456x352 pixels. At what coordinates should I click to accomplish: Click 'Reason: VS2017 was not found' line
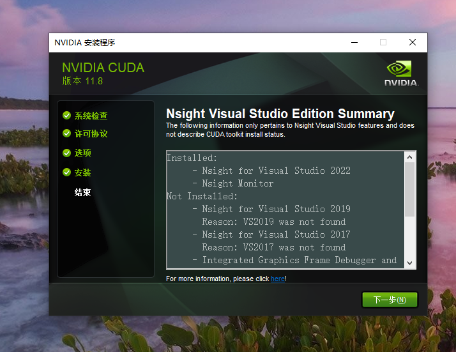tap(274, 247)
